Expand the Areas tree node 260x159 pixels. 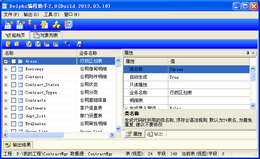pyautogui.click(x=6, y=62)
